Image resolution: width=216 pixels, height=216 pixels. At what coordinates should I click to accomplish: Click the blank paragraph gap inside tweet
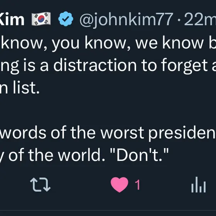pyautogui.click(x=108, y=110)
